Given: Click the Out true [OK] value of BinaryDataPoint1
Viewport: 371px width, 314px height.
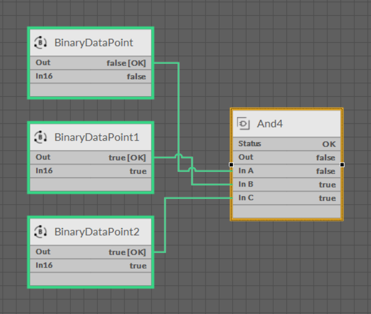Looking at the screenshot, I should (x=127, y=157).
